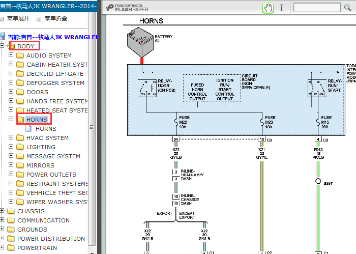356x254 pixels.
Task: Expand the MIRRORS folder
Action: [11, 165]
